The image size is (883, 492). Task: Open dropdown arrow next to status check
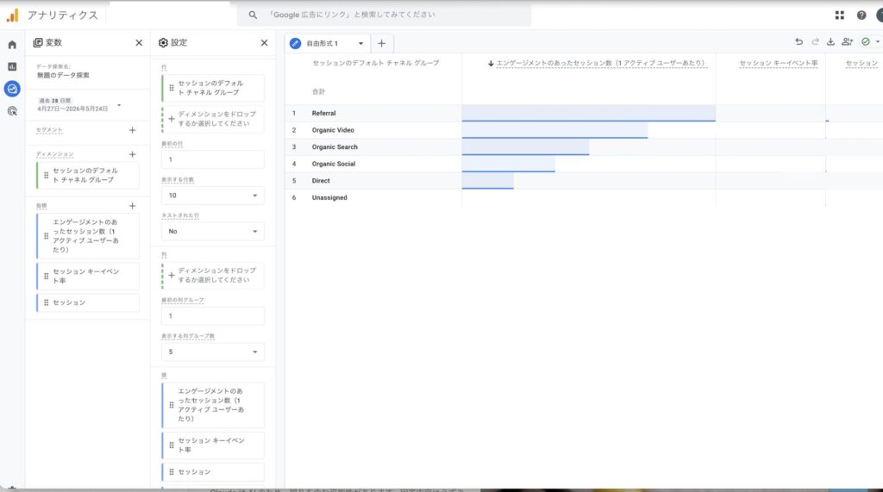point(877,41)
